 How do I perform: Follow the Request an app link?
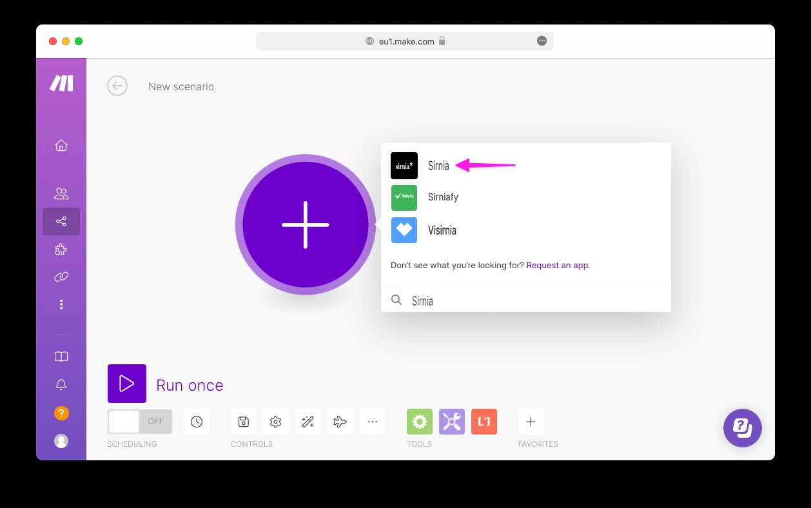[x=558, y=265]
